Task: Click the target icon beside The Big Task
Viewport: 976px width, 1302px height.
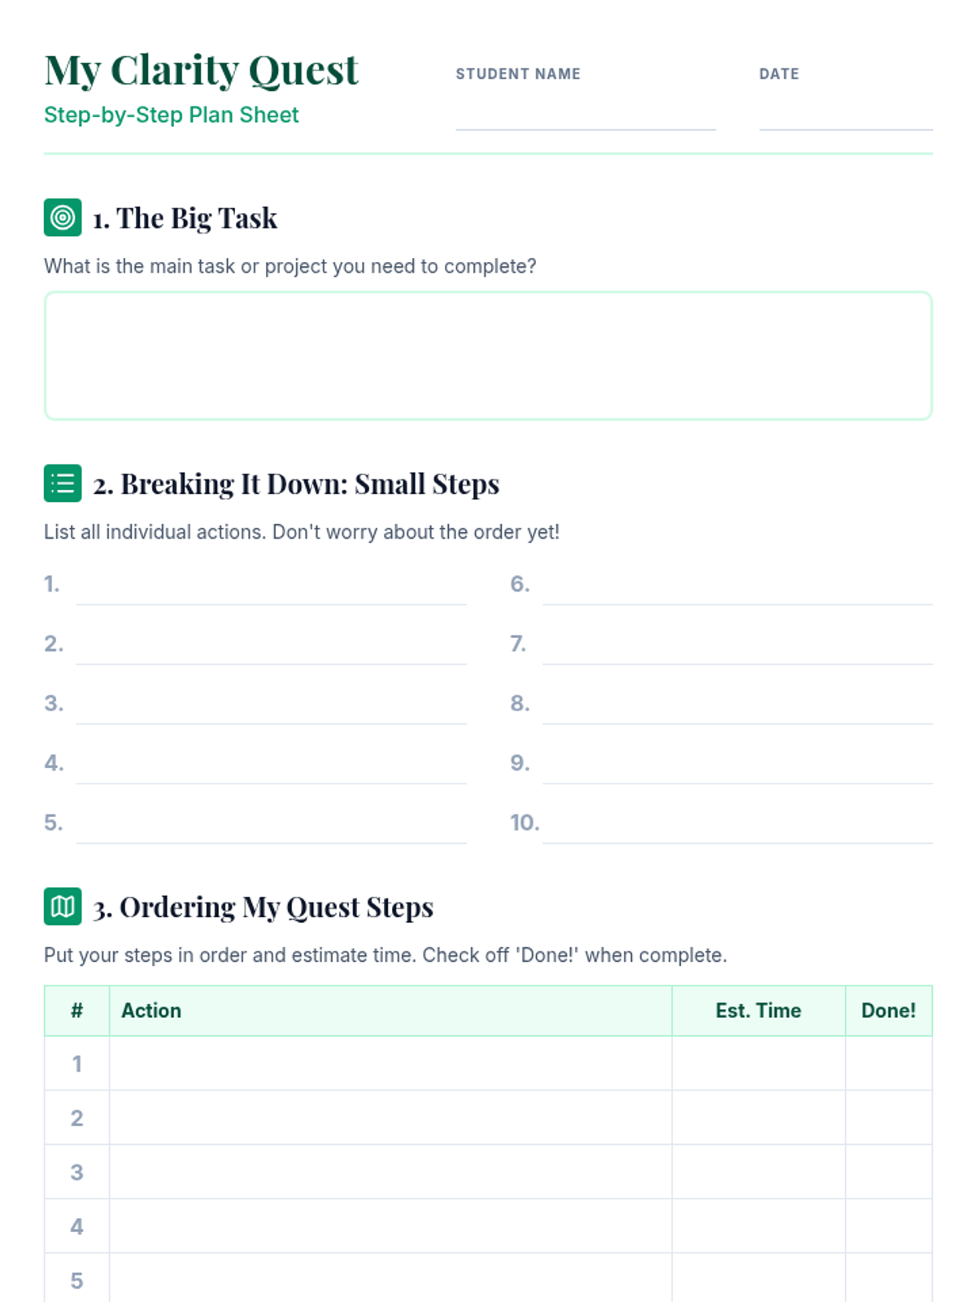Action: tap(63, 217)
